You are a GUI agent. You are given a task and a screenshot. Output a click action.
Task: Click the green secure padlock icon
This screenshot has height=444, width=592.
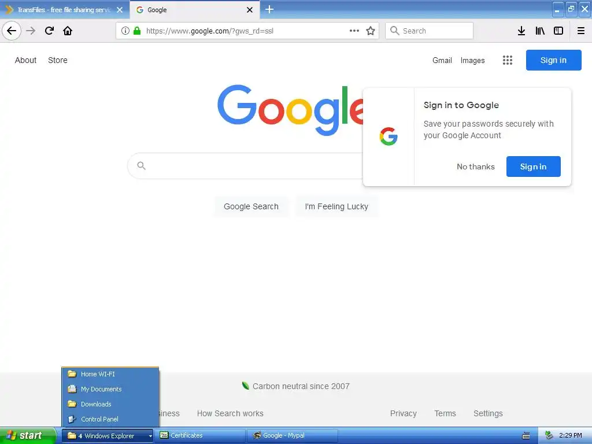tap(137, 31)
